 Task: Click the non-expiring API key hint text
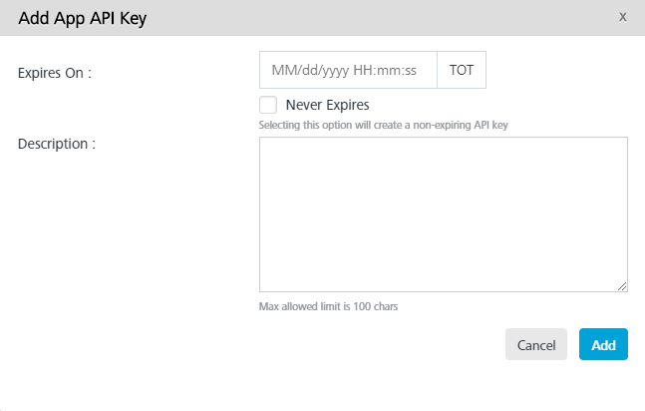click(x=383, y=125)
